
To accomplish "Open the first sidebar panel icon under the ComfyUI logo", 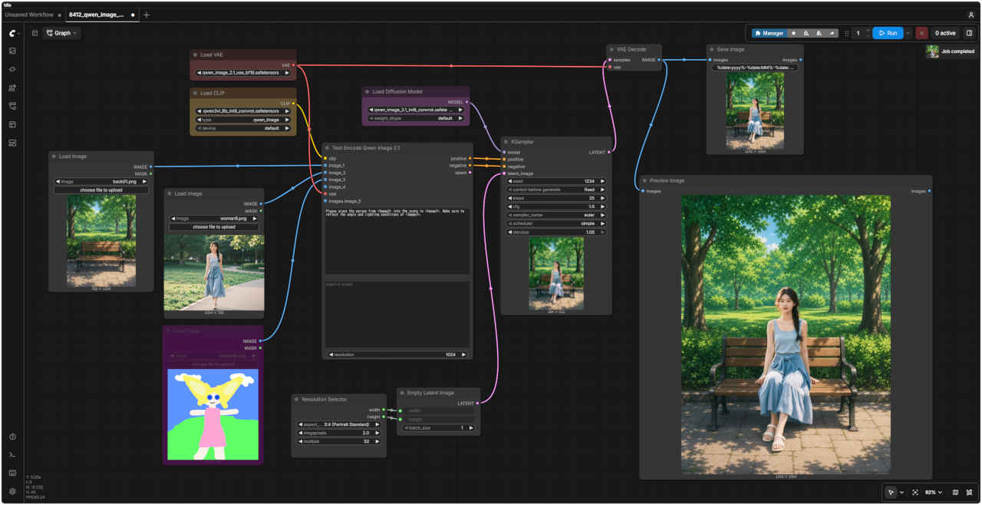I will coord(12,51).
